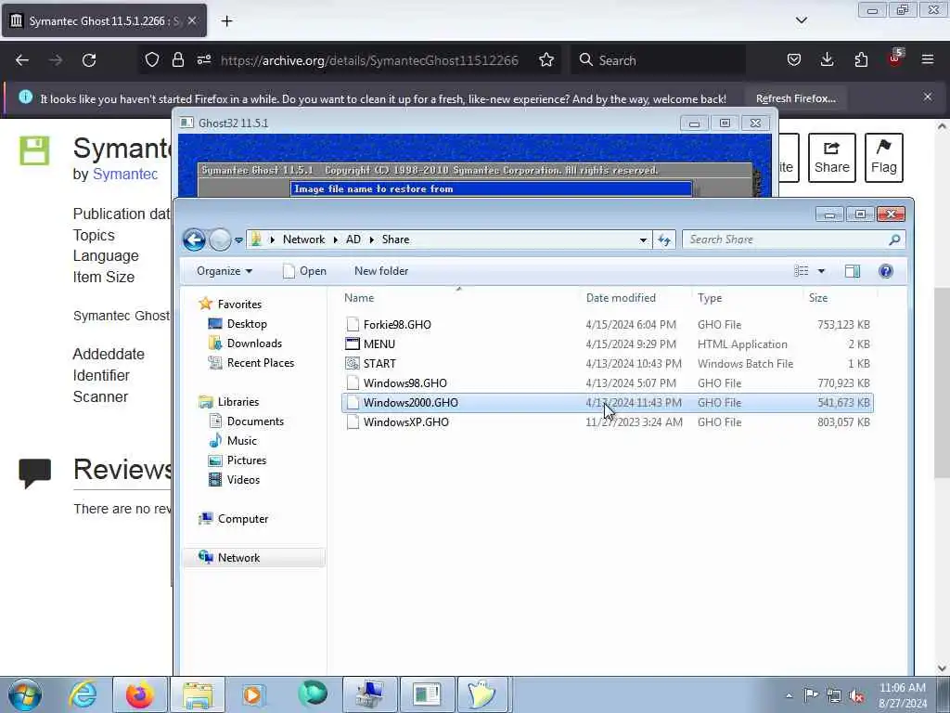Sort by Name column header
The height and width of the screenshot is (713, 950).
click(359, 298)
